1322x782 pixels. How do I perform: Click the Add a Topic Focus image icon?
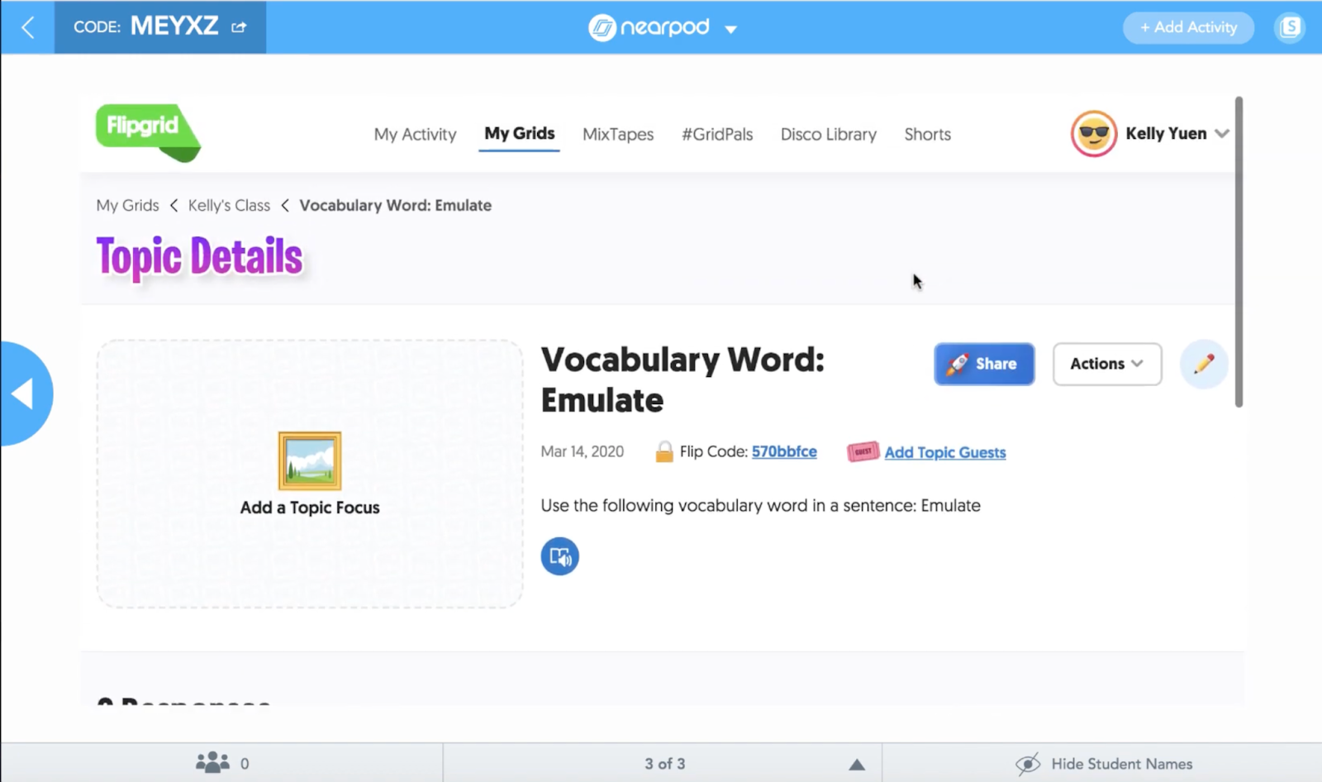coord(309,461)
